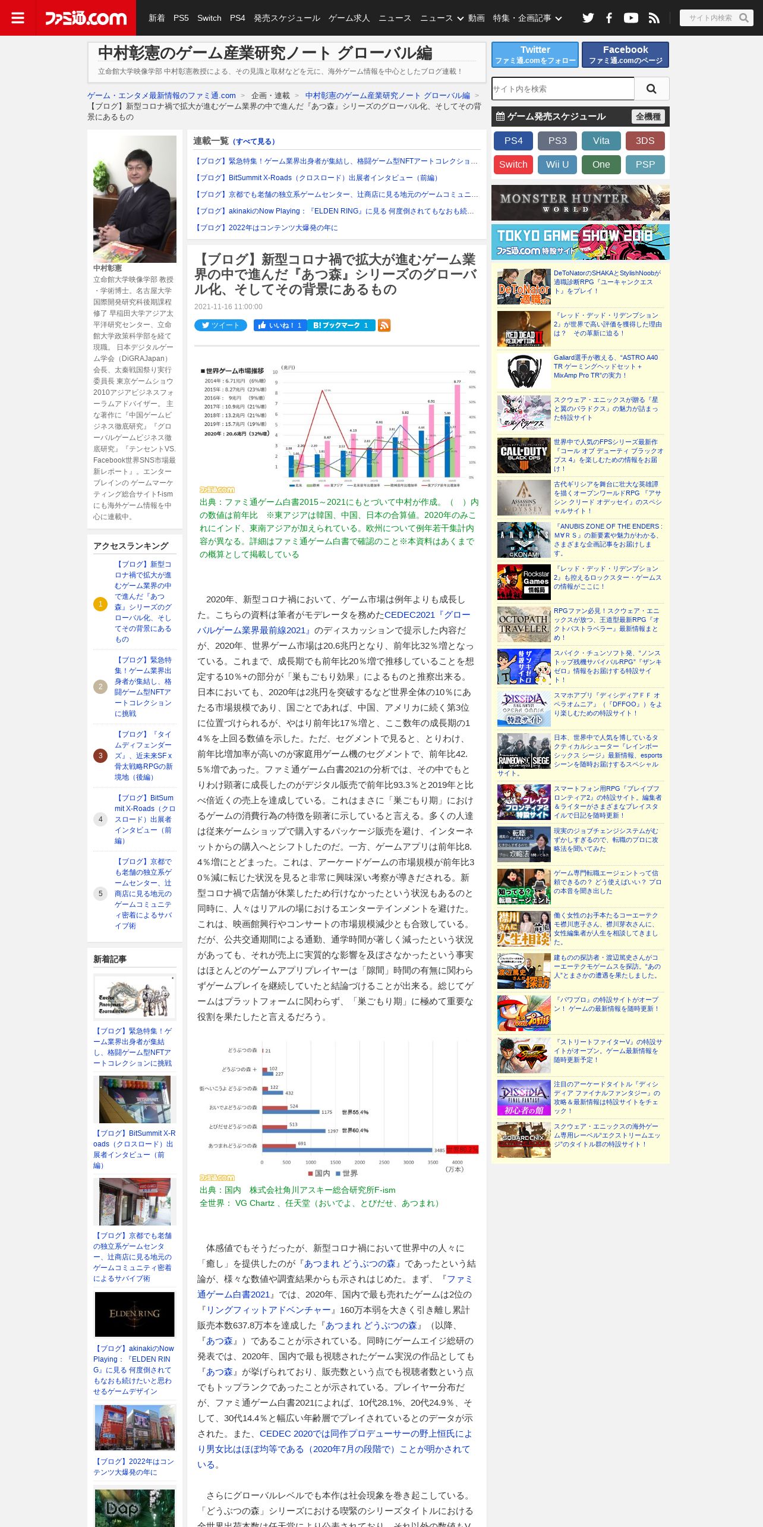Click the header search magnifier icon
Image resolution: width=763 pixels, height=1527 pixels.
[743, 18]
